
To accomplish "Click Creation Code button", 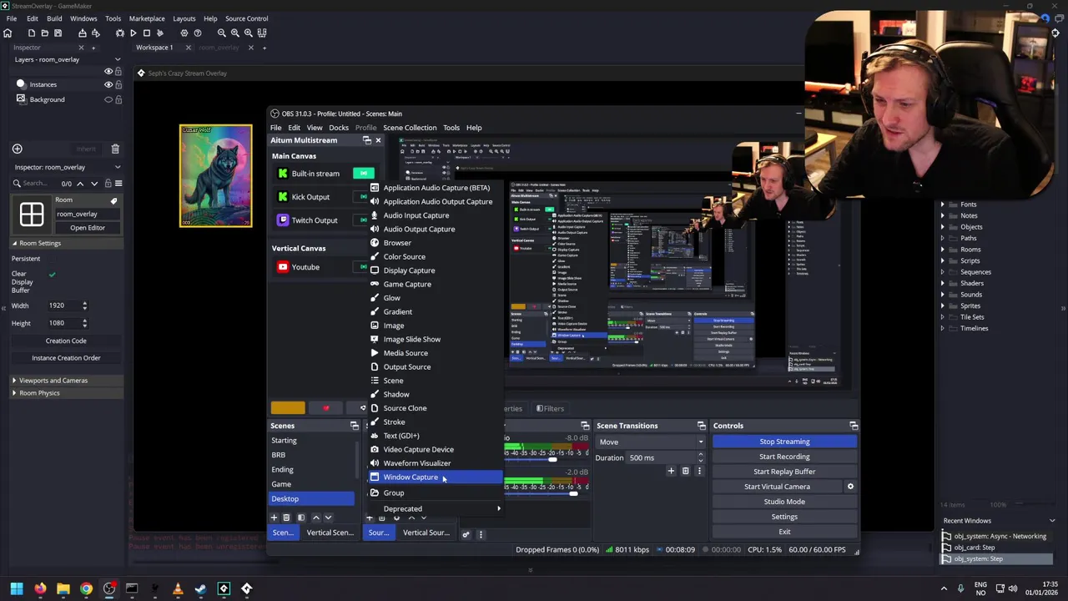I will pos(66,341).
